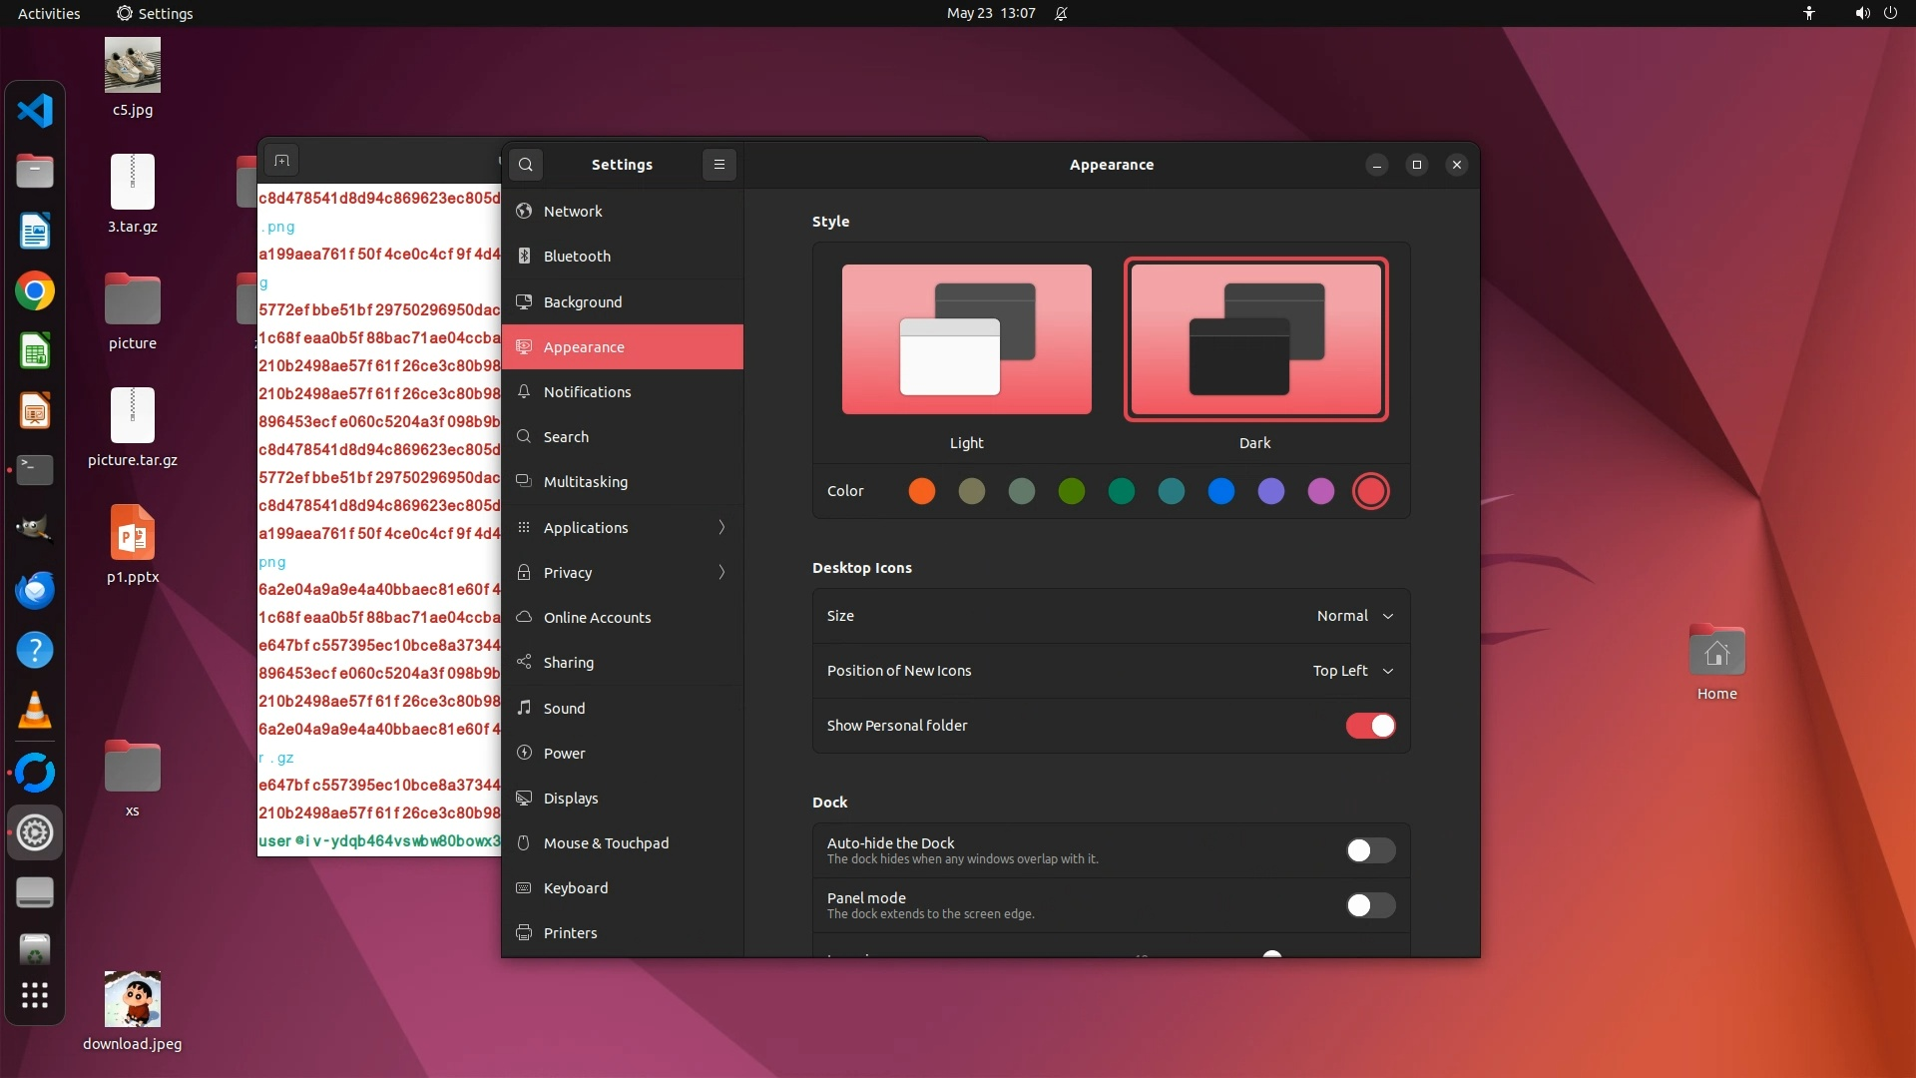Select Displays in the sidebar

coord(571,799)
